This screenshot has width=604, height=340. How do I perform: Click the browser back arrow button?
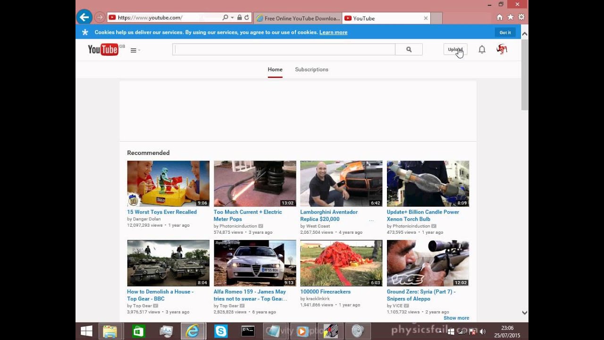coord(84,17)
